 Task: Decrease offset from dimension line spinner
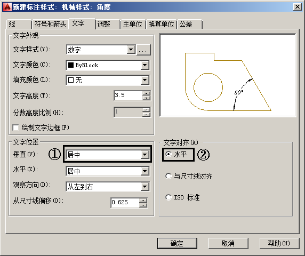tap(143, 205)
